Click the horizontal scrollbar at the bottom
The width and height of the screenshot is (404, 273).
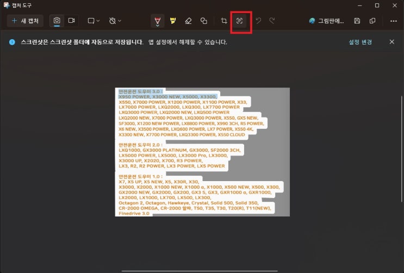200,271
